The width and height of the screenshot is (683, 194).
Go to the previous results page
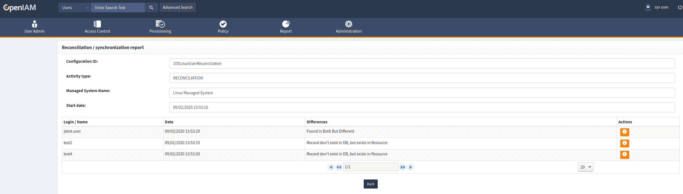pos(339,167)
